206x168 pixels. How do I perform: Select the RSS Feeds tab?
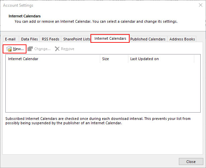pyautogui.click(x=51, y=39)
